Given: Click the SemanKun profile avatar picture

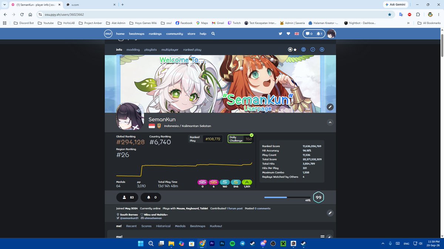Looking at the screenshot, I should pyautogui.click(x=130, y=117).
